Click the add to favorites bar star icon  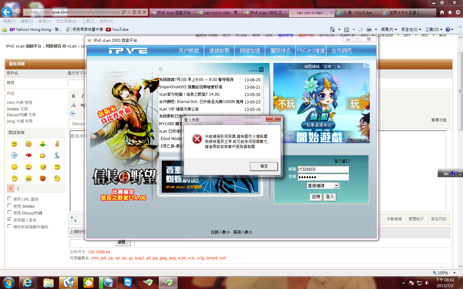point(5,30)
